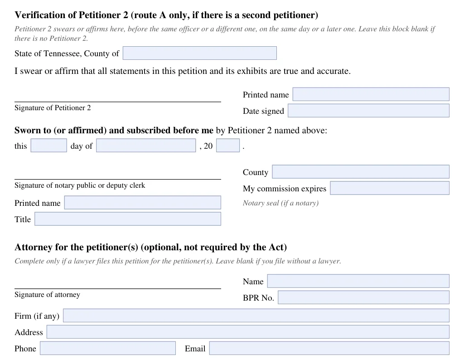Viewport: 464px width, 360px height.
Task: Click the Firm (if any) field
Action: point(256,316)
